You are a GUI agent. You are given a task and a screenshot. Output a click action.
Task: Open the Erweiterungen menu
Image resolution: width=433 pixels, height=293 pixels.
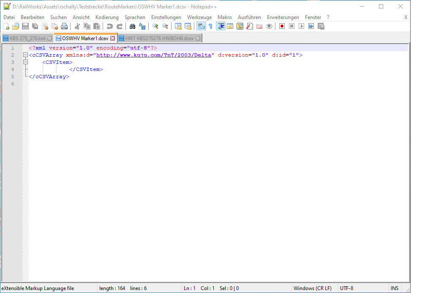283,17
